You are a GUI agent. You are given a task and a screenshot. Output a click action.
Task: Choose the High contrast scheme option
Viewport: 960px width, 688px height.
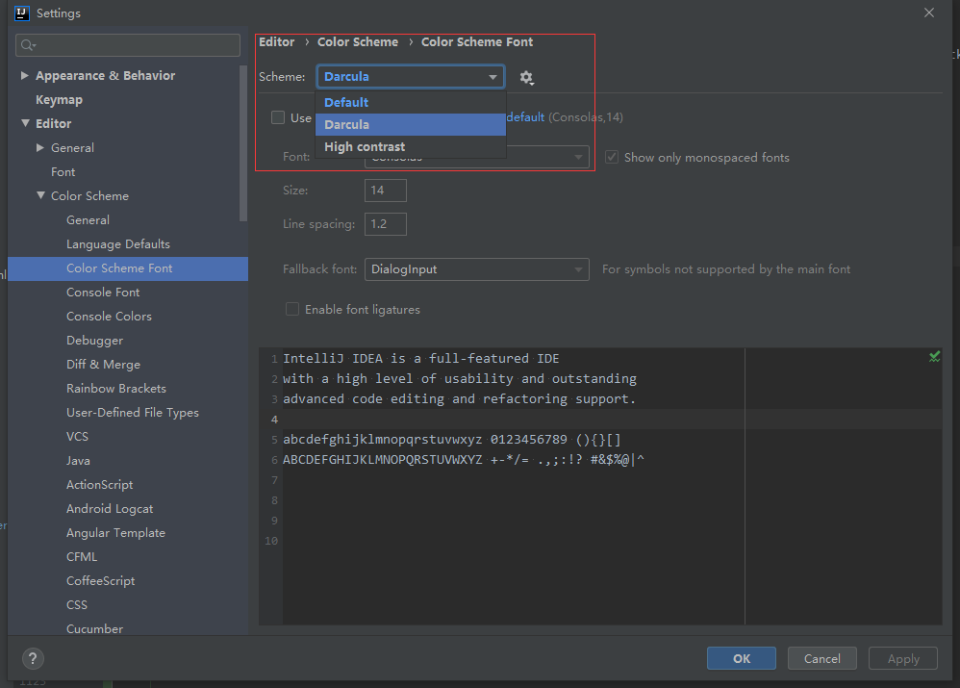pyautogui.click(x=365, y=147)
